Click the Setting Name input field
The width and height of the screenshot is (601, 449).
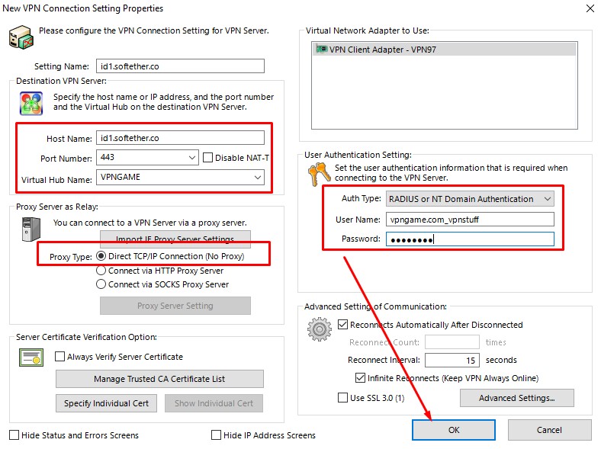click(x=180, y=66)
